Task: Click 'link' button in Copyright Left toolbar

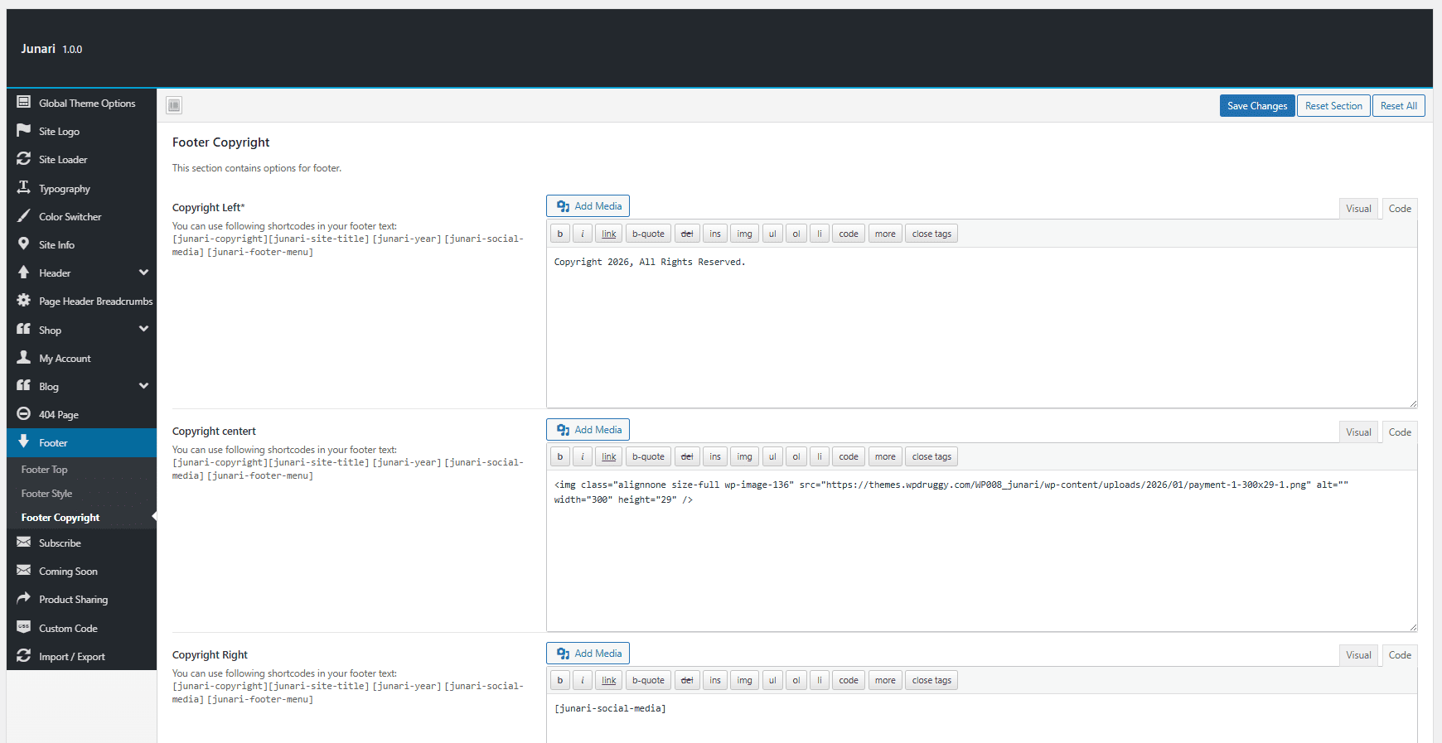Action: pyautogui.click(x=609, y=234)
